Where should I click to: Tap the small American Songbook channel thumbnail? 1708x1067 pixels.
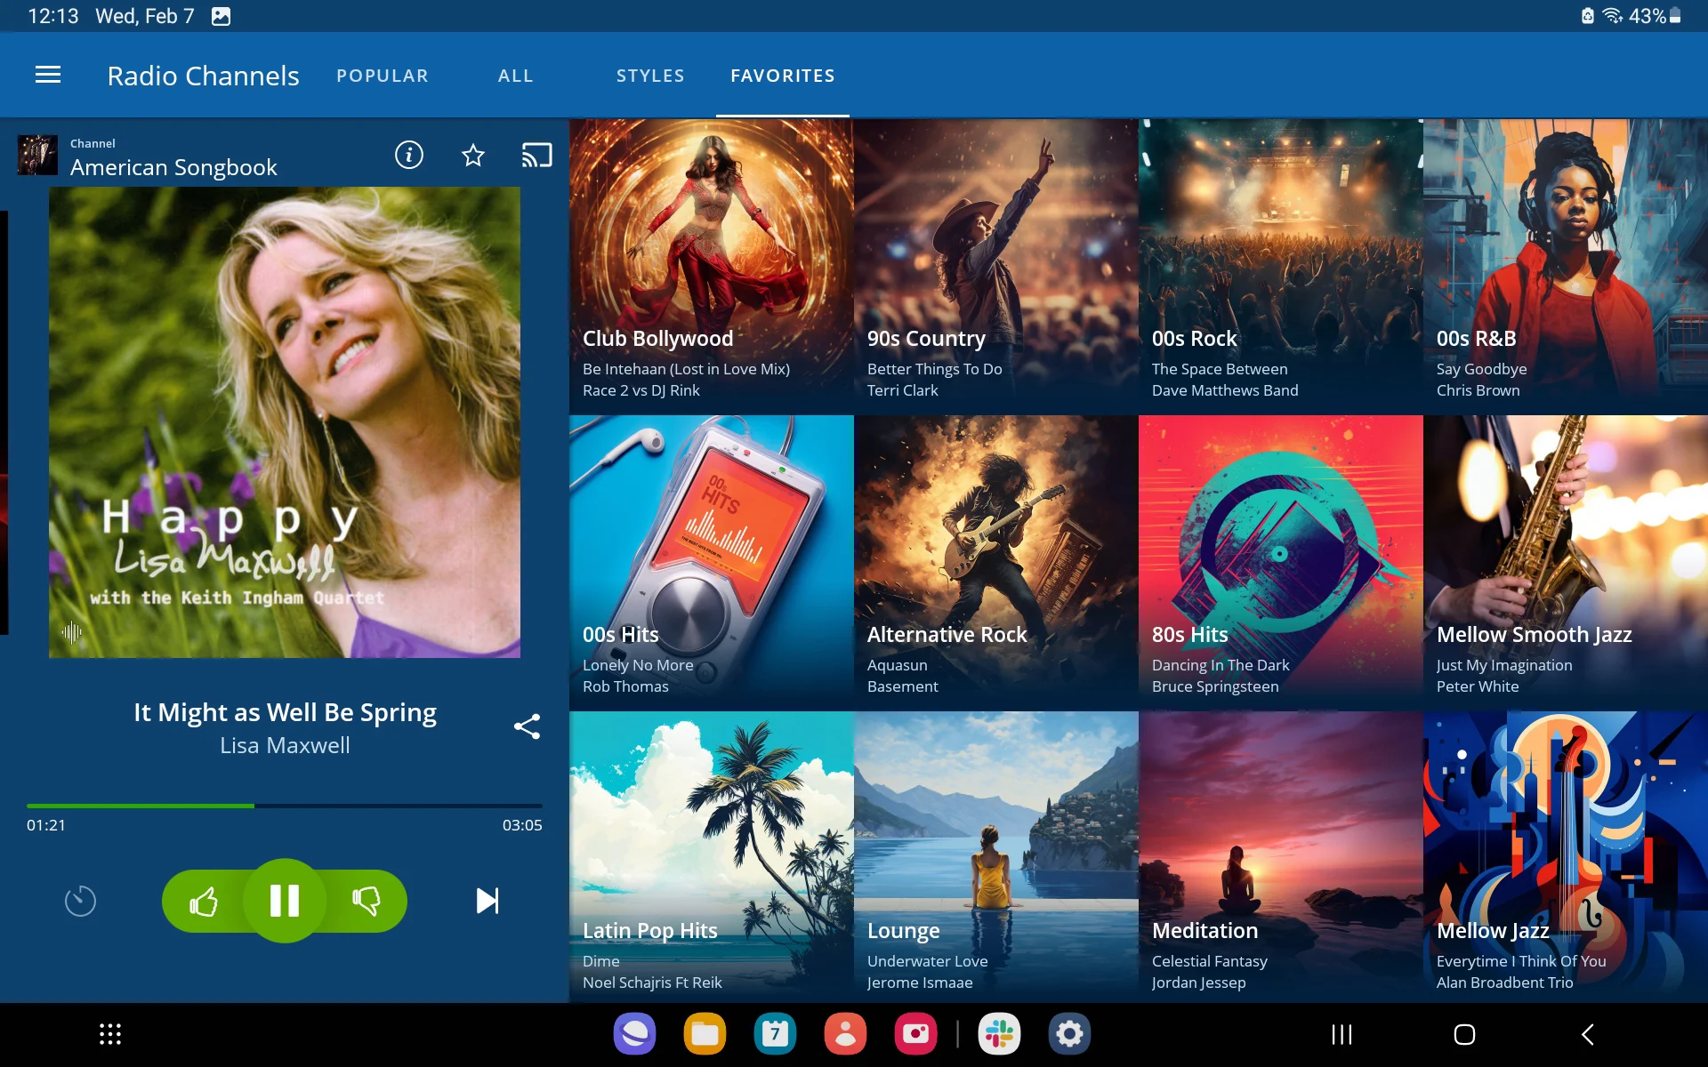(x=37, y=156)
